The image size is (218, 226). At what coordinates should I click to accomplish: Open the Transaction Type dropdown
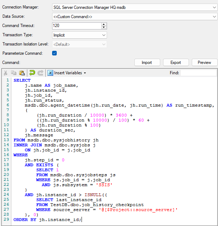(104, 35)
